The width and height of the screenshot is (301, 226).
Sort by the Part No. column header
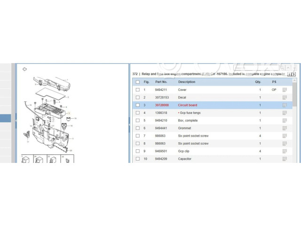pos(161,82)
